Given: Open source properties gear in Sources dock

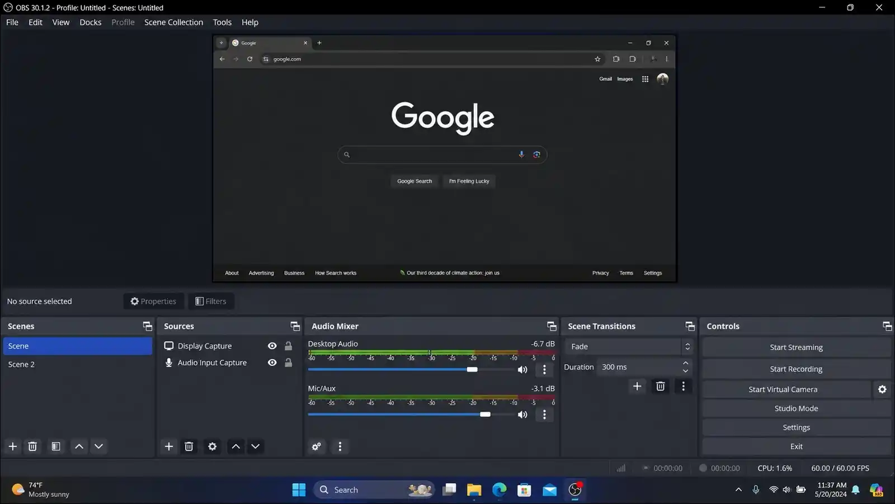Looking at the screenshot, I should click(x=213, y=446).
